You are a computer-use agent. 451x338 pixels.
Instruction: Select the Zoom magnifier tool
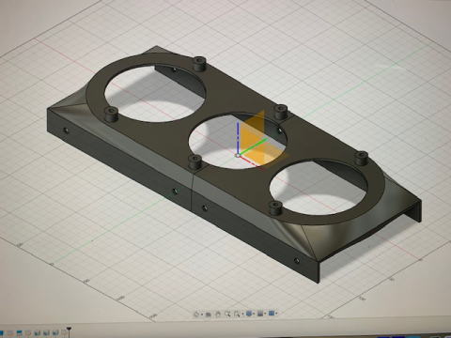coord(227,314)
